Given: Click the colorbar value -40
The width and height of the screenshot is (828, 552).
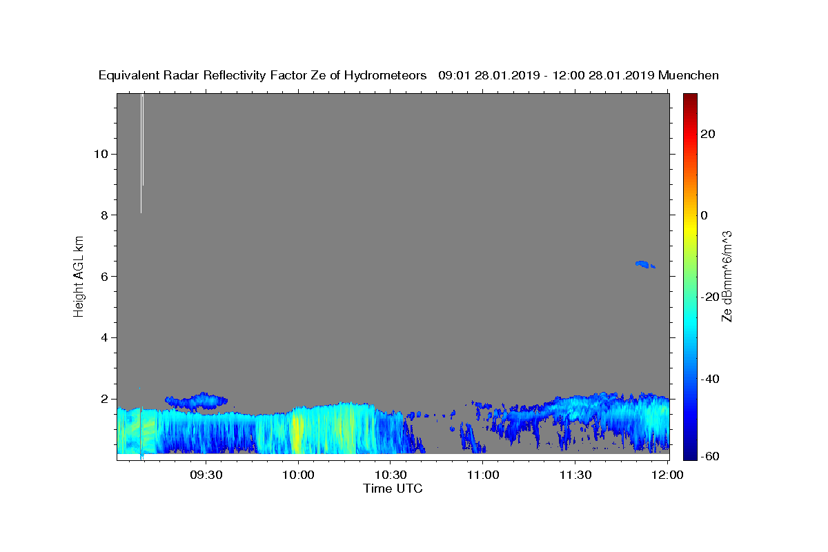Looking at the screenshot, I should pos(710,379).
